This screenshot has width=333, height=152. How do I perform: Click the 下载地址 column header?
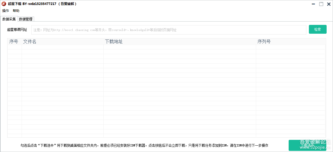point(180,41)
